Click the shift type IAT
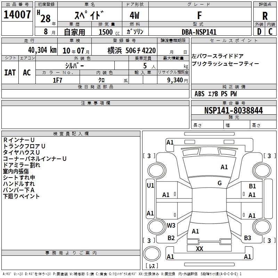 pyautogui.click(x=10, y=73)
